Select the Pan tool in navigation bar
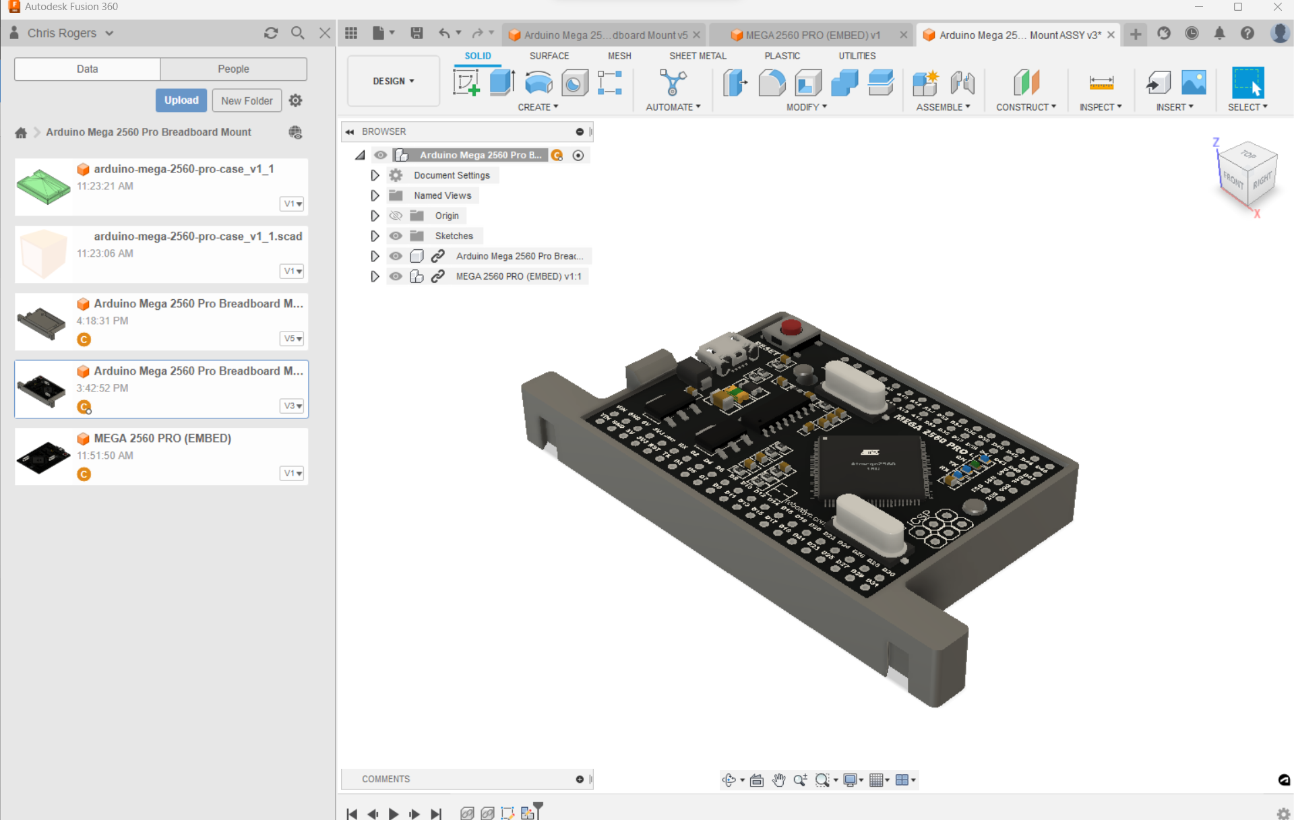The height and width of the screenshot is (820, 1294). [x=779, y=780]
